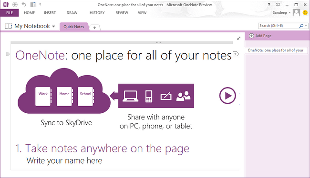Send feedback via the smiley face icon
The width and height of the screenshot is (310, 178).
(x=305, y=13)
